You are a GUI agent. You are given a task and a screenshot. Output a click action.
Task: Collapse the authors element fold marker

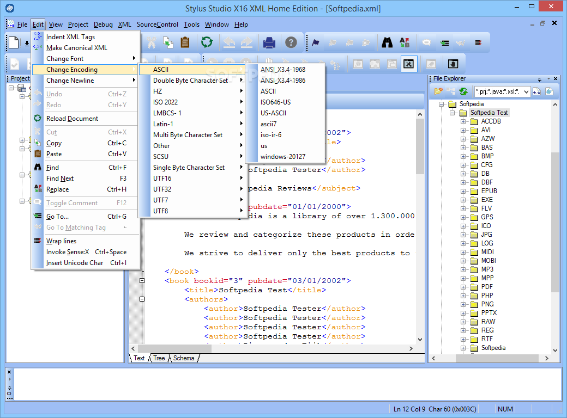coord(142,299)
